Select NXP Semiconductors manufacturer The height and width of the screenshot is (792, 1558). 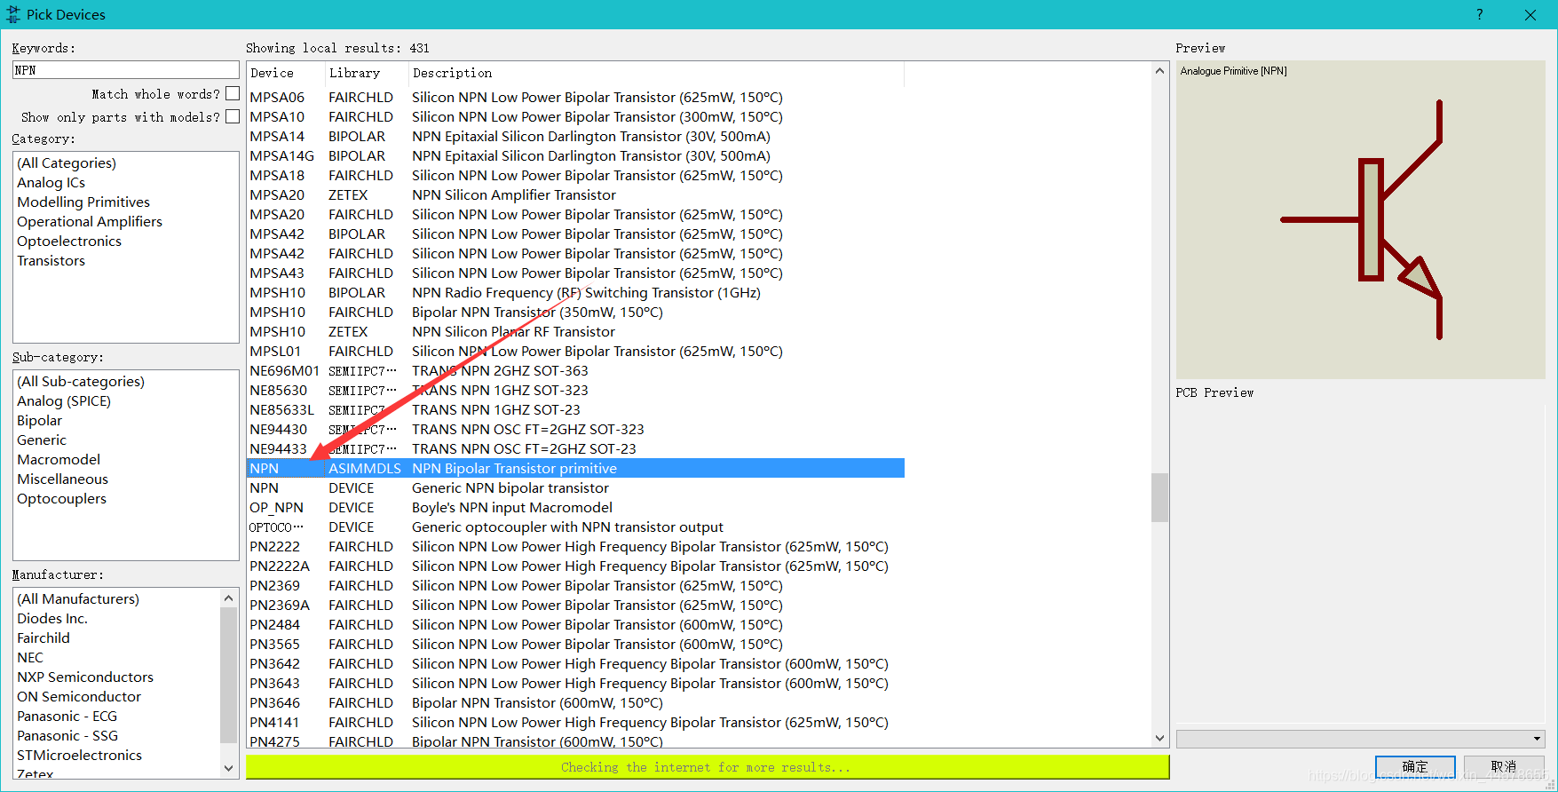pyautogui.click(x=85, y=677)
